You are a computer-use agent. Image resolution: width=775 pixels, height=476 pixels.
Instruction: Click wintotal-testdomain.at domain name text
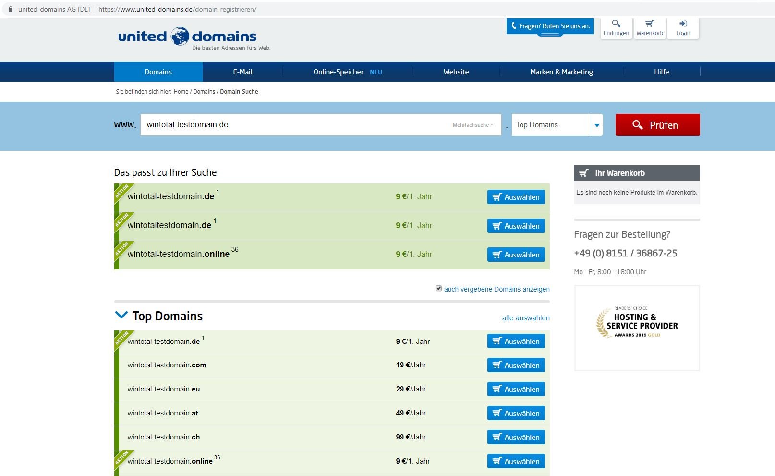point(163,413)
